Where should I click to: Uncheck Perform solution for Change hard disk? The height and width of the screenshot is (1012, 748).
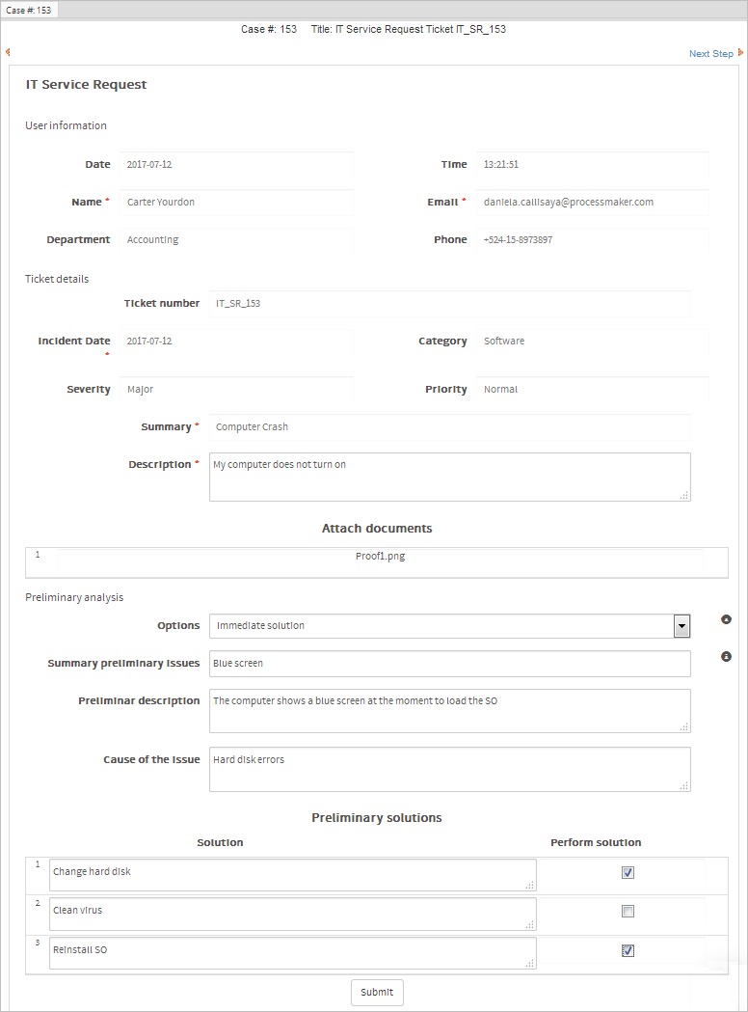(x=628, y=873)
